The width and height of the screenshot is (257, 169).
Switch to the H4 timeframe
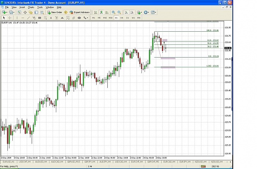122,18
